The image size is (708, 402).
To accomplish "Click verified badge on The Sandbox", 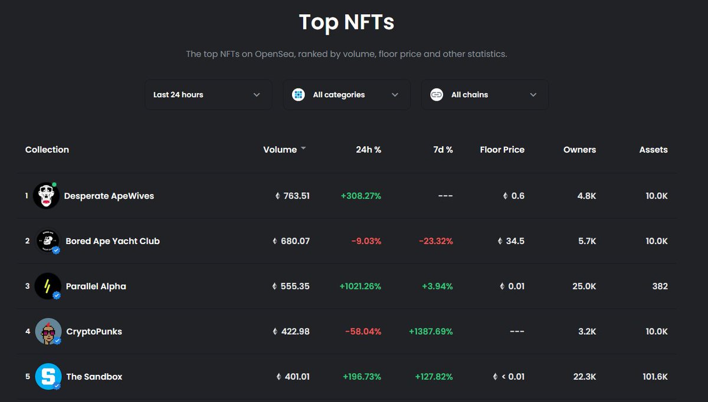I will (57, 386).
